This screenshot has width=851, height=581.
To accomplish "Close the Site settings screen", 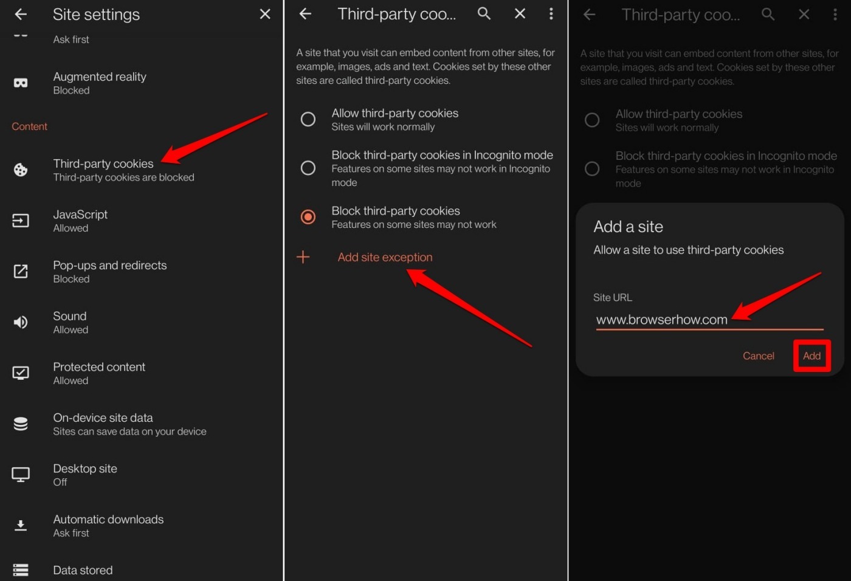I will (x=265, y=14).
